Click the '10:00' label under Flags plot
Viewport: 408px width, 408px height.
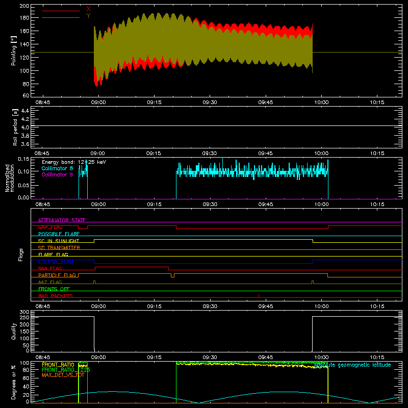click(x=322, y=307)
